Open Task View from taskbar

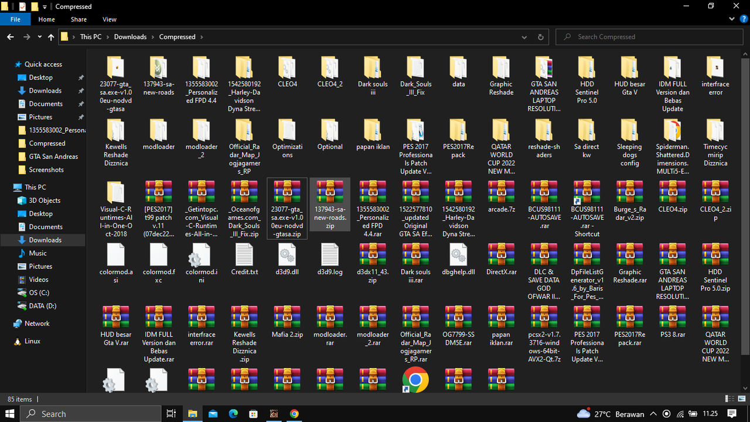[171, 414]
